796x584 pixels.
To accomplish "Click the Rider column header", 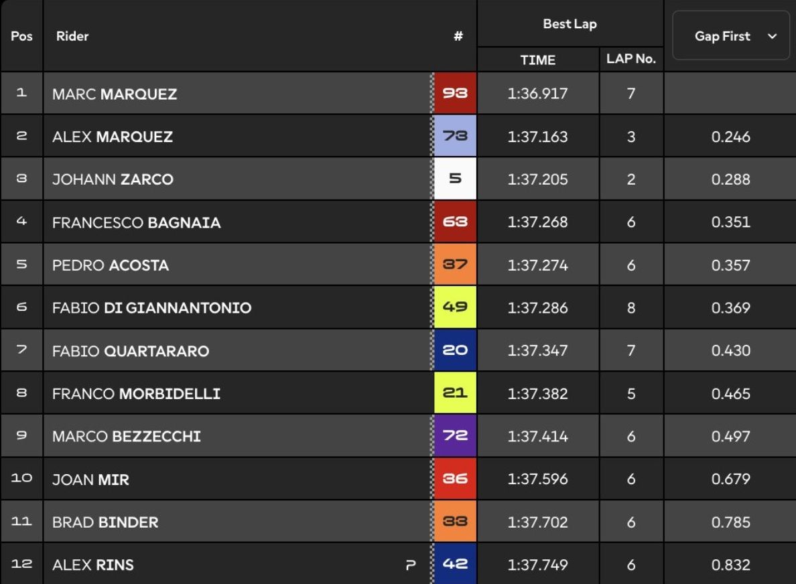I will (72, 36).
